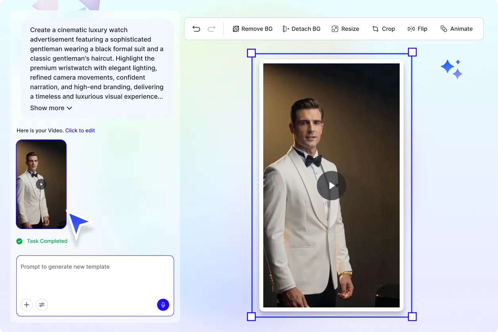Open the prompt settings sliders icon

coord(42,305)
